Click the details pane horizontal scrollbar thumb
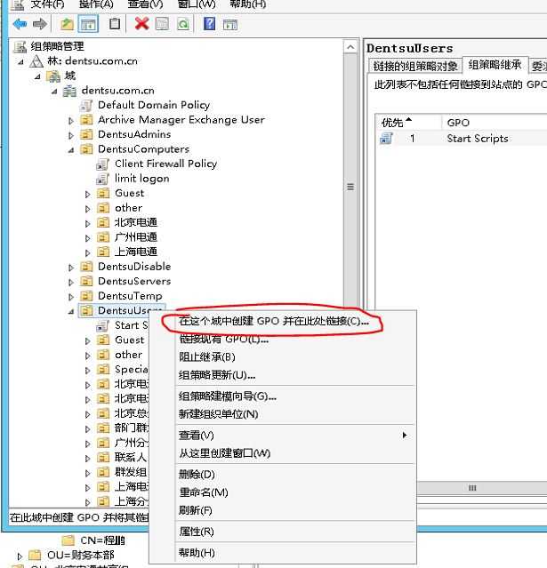 (472, 488)
